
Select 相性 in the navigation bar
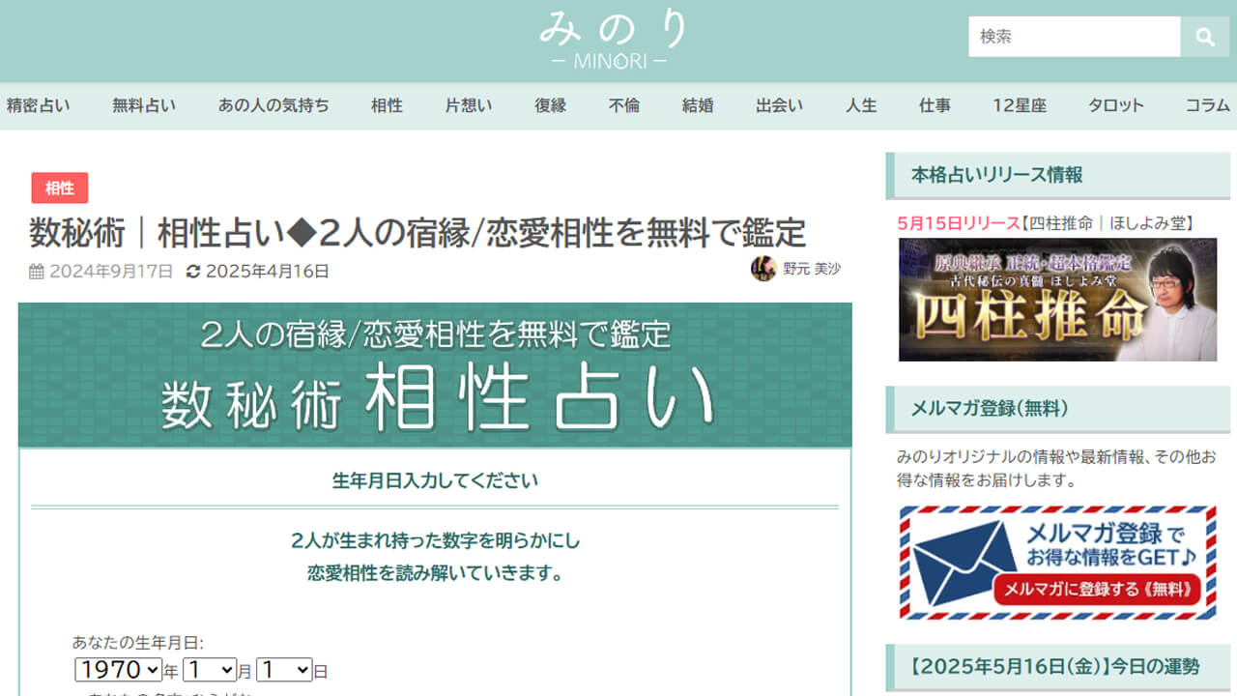[387, 106]
